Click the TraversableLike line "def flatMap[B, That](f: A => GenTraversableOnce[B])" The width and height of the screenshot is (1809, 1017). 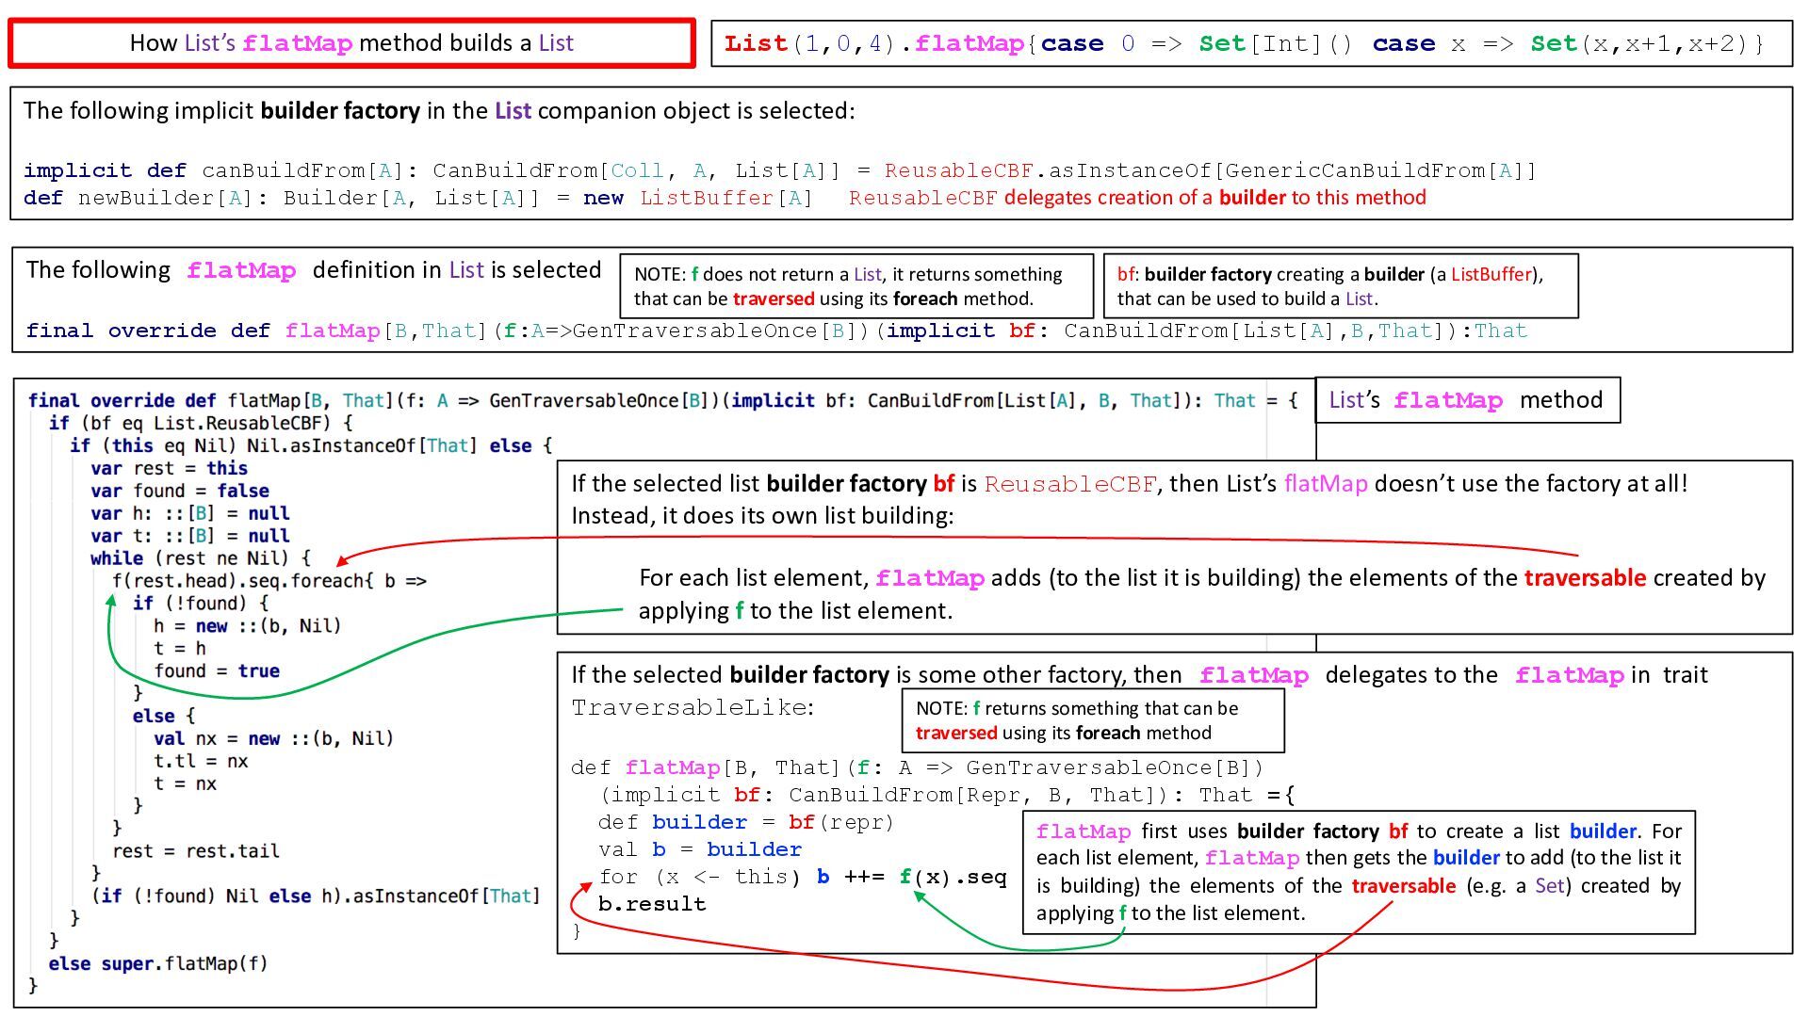(x=917, y=767)
